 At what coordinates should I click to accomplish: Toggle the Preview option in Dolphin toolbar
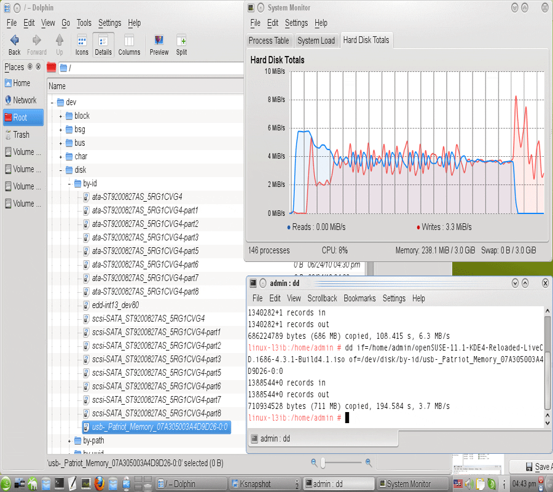pyautogui.click(x=159, y=45)
